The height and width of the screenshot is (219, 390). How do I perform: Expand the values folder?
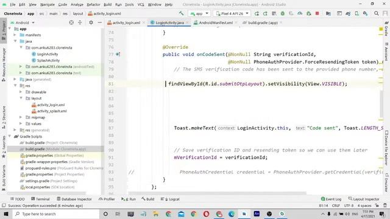click(x=21, y=123)
